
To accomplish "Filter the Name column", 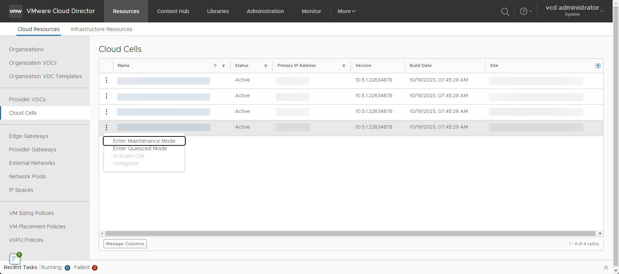I will click(224, 66).
